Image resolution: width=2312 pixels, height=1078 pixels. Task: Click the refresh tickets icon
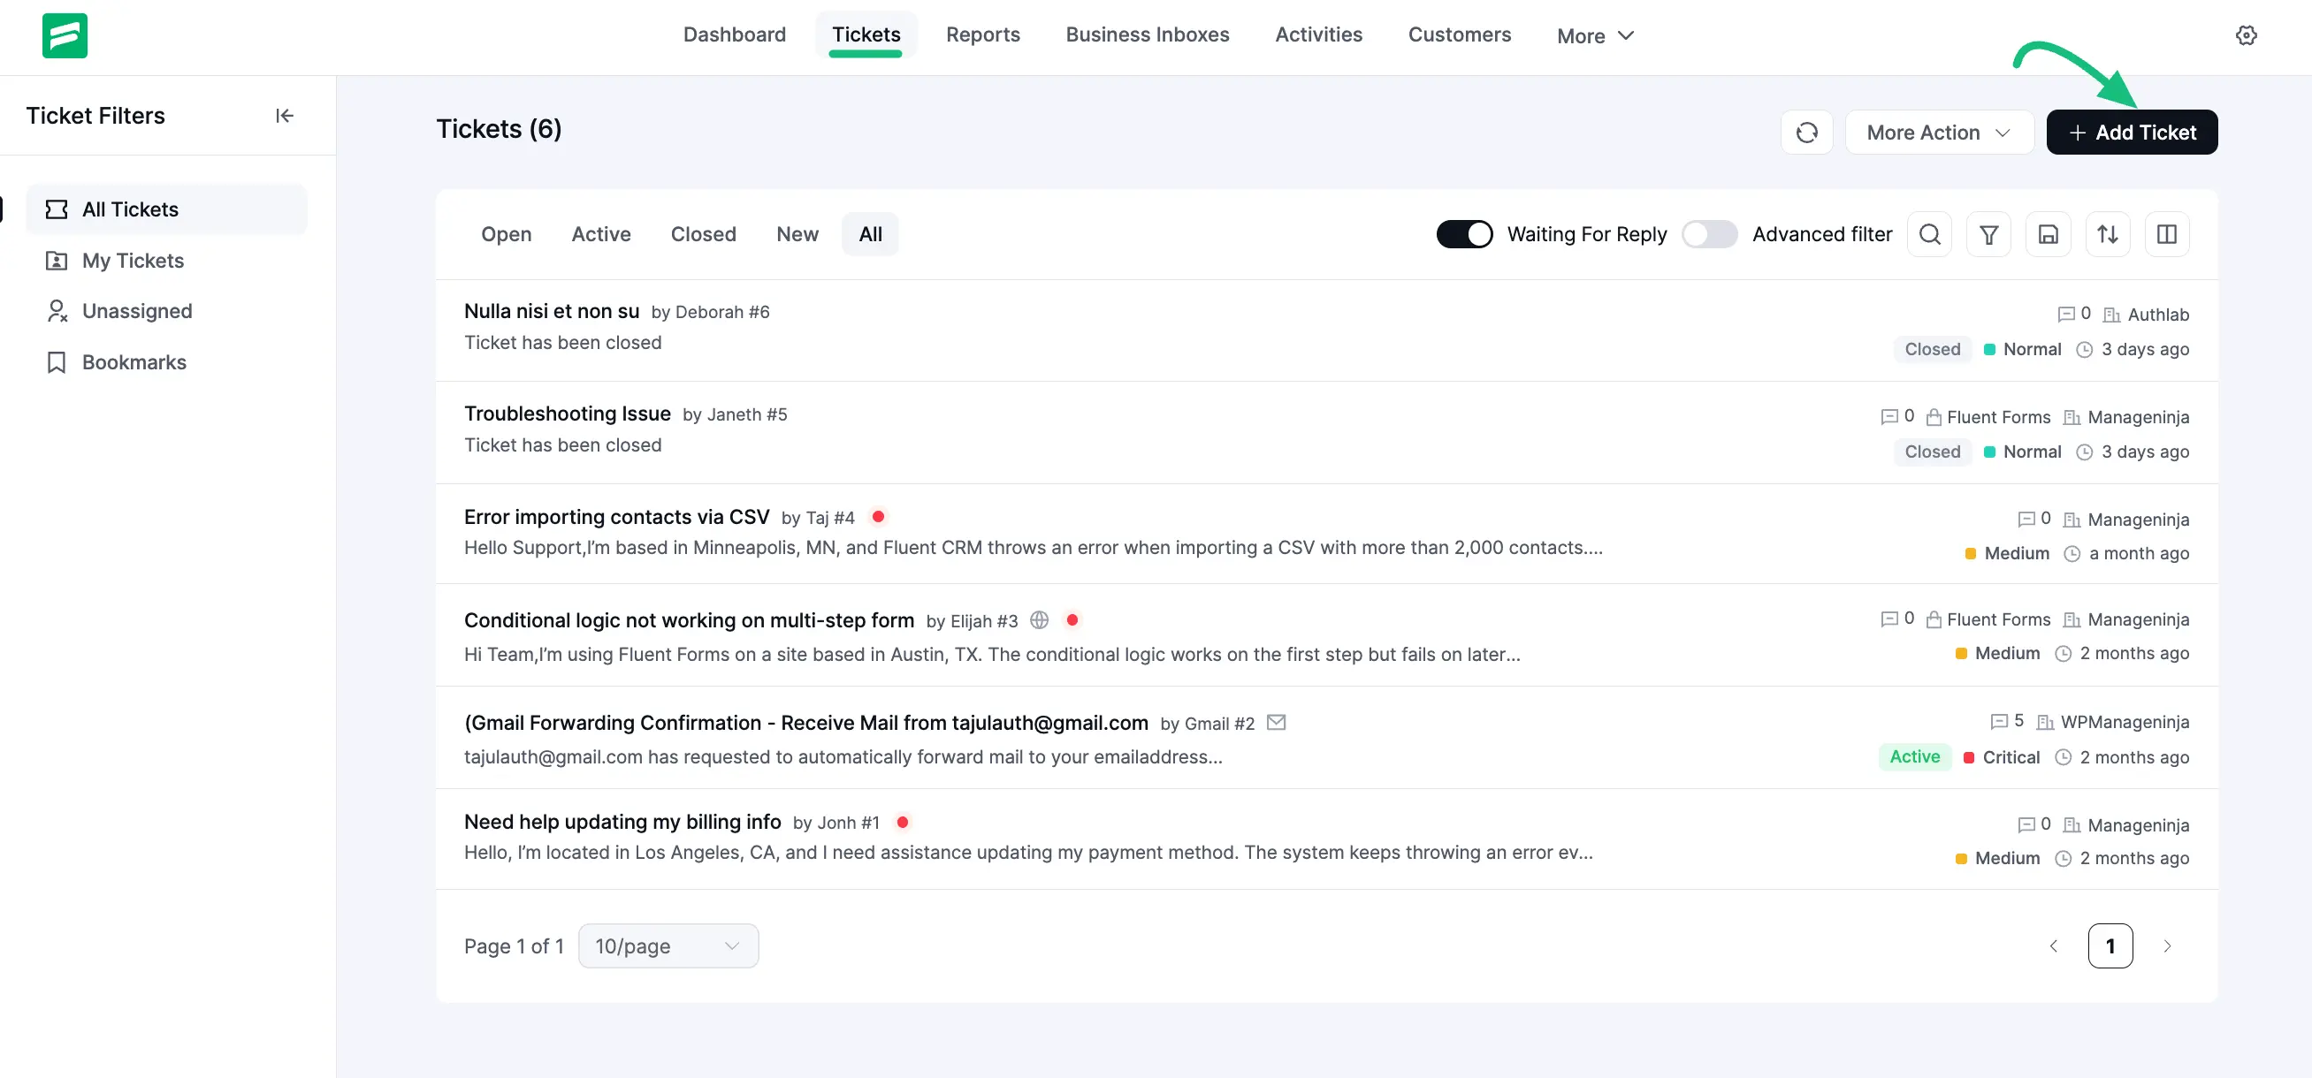coord(1805,133)
